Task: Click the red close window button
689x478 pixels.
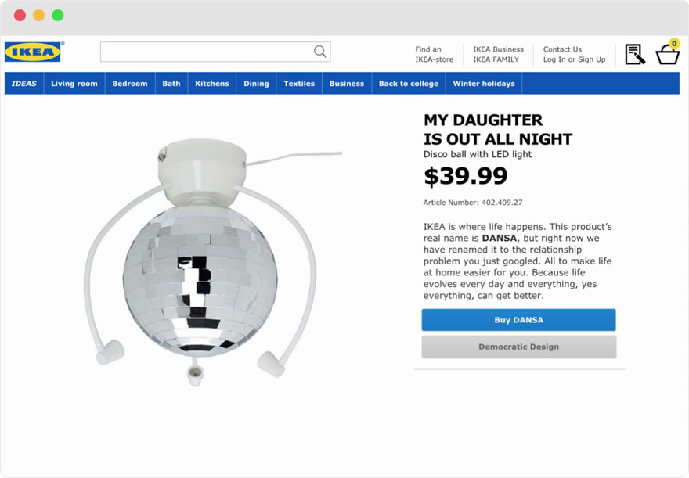Action: click(x=20, y=16)
